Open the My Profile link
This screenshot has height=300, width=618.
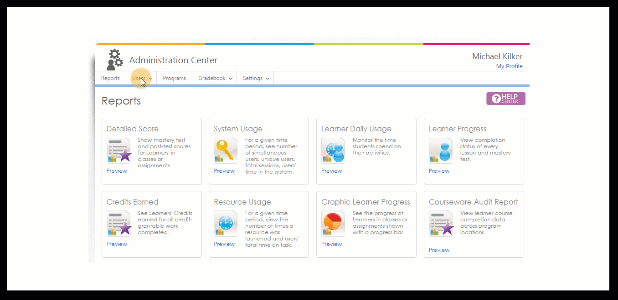(509, 66)
